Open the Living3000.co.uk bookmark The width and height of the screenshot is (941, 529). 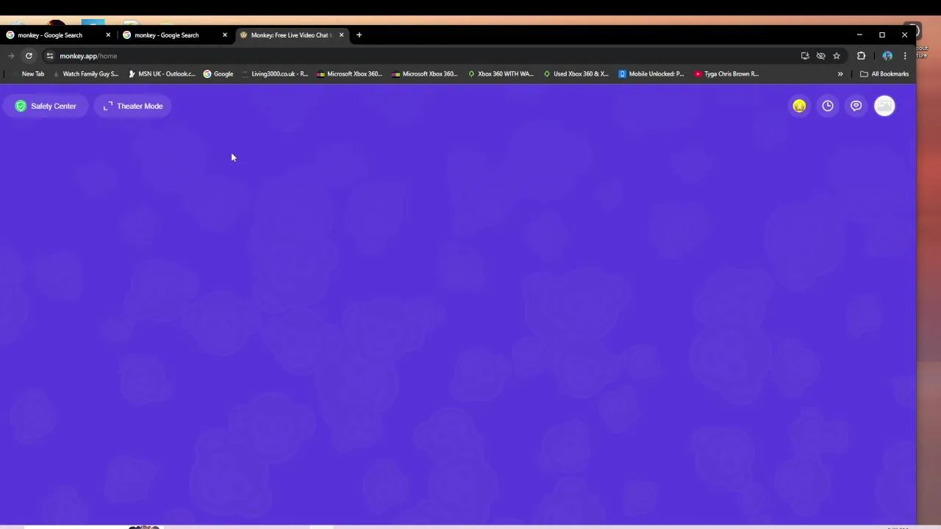(275, 74)
